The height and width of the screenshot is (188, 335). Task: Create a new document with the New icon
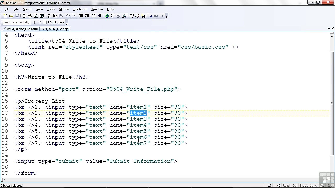(5, 16)
